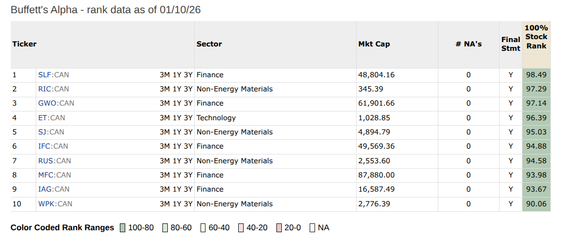The image size is (566, 241).
Task: Open the RIC ticker link
Action: pyautogui.click(x=45, y=89)
